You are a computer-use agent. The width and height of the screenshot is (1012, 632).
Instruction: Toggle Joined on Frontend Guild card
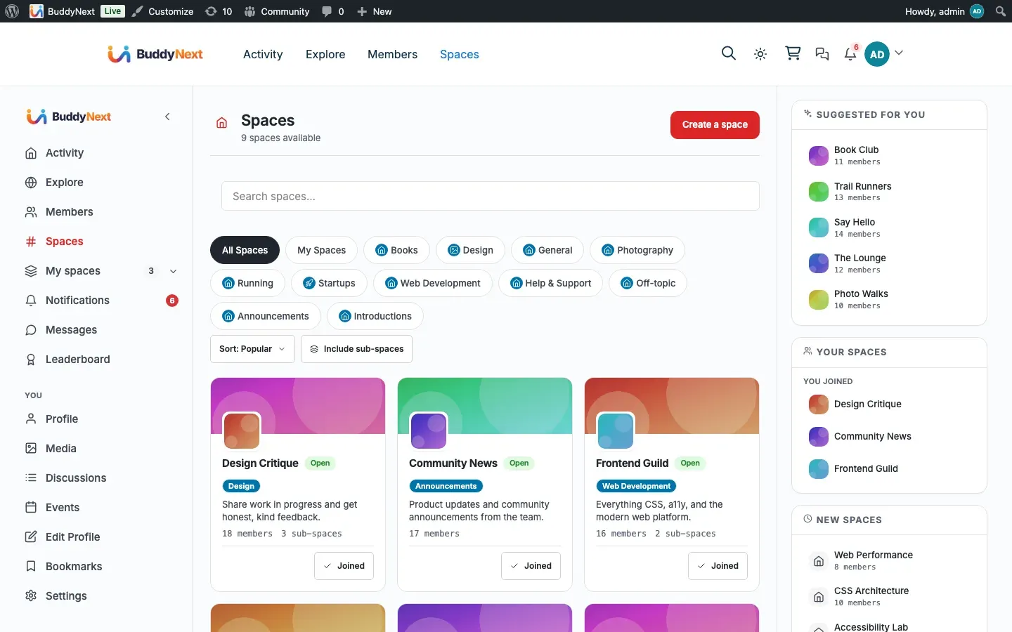(718, 566)
